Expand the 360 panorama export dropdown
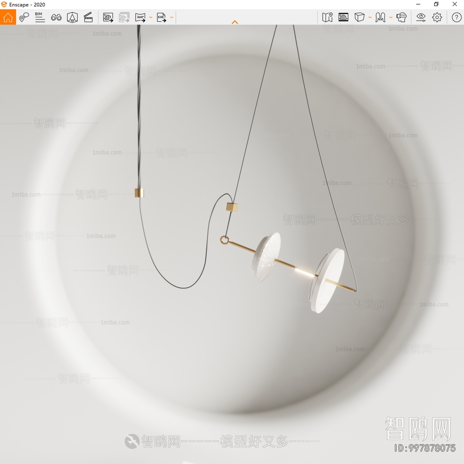This screenshot has height=464, width=464. [x=151, y=17]
